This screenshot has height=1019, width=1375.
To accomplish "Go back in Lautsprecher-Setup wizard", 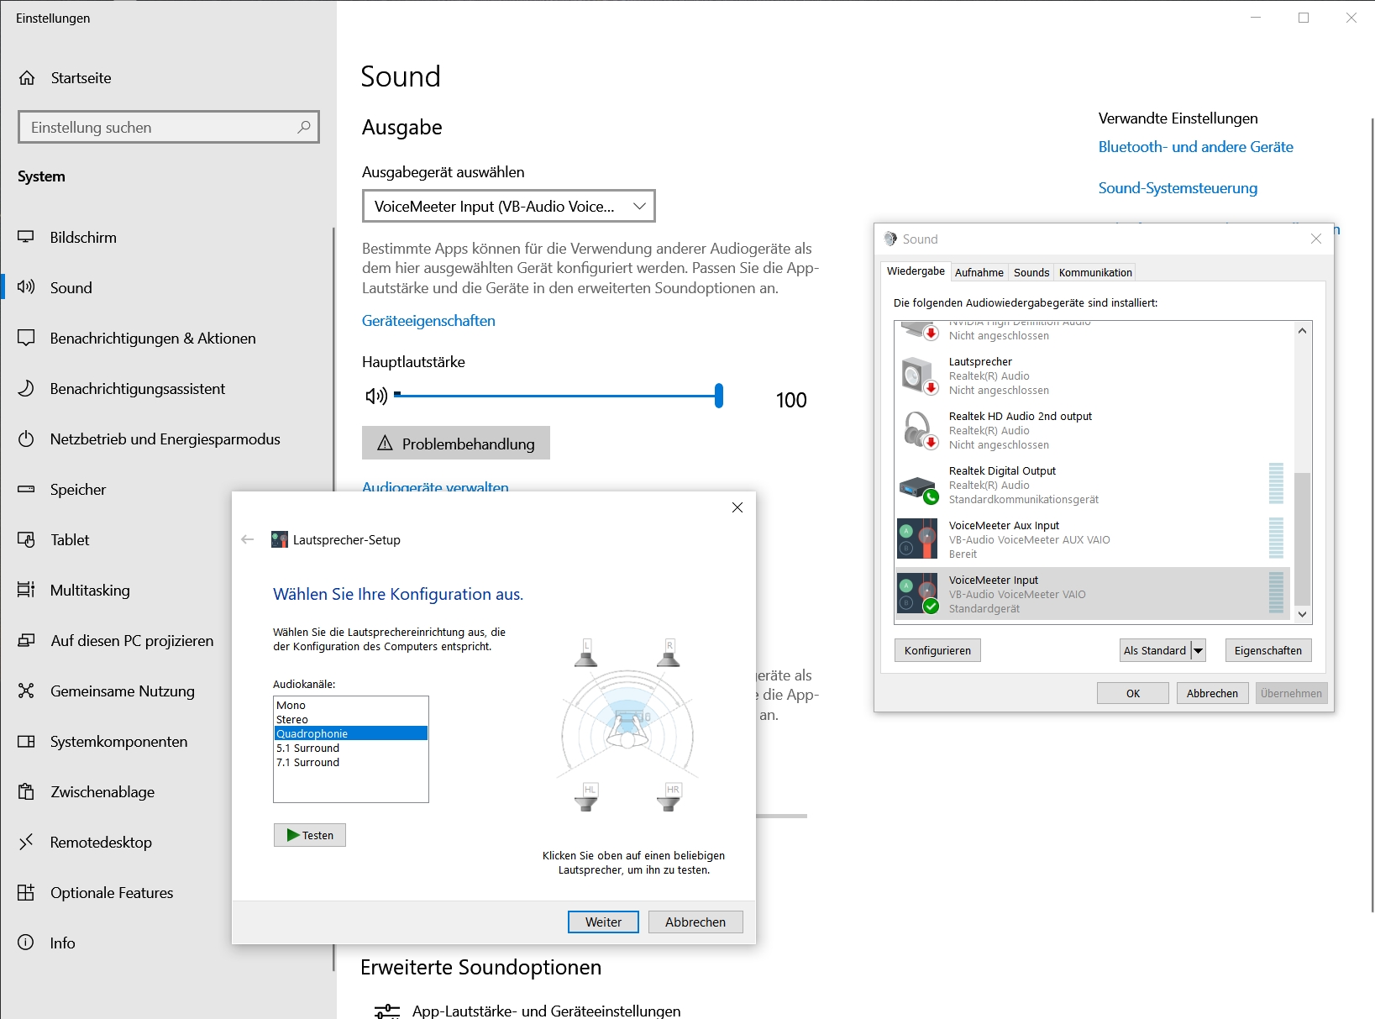I will click(x=247, y=539).
